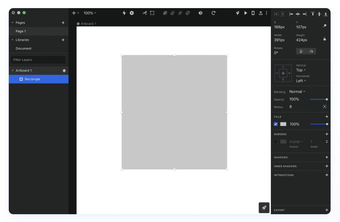Add a new fill
The image size is (340, 222).
(327, 117)
